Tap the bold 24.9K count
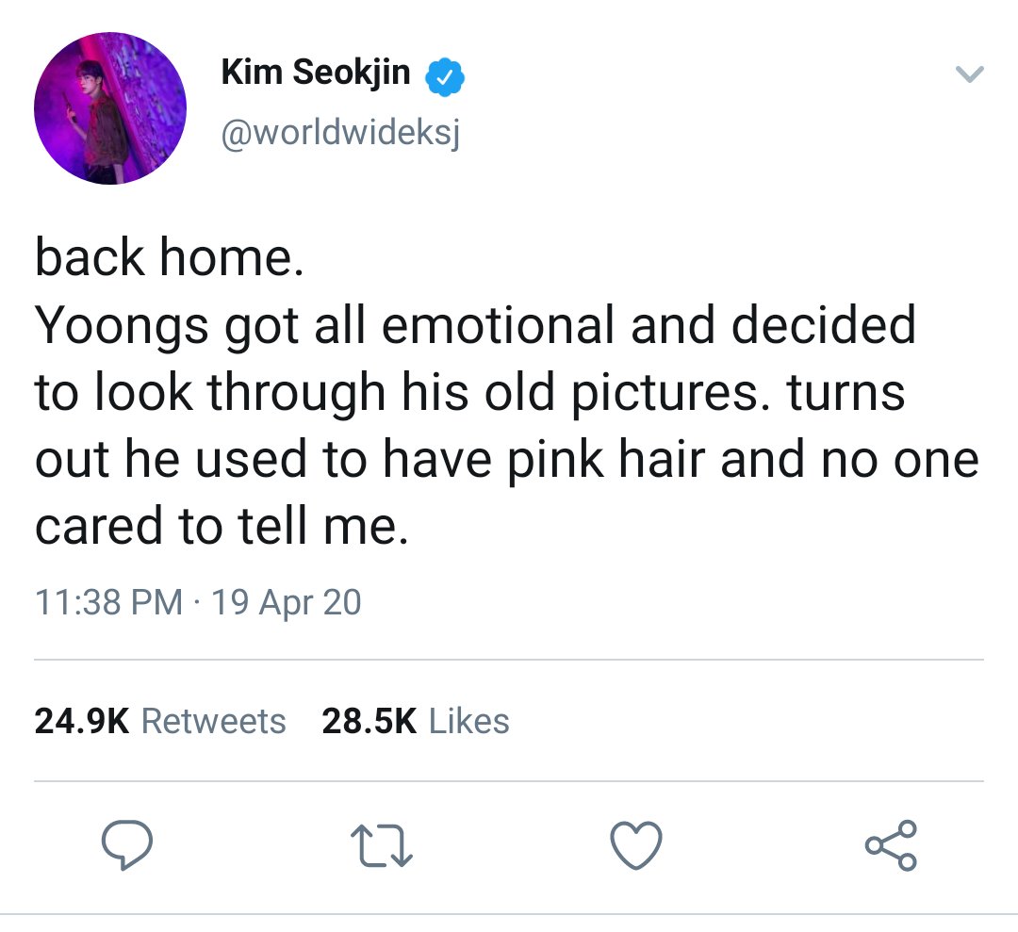This screenshot has width=1018, height=932. [82, 721]
